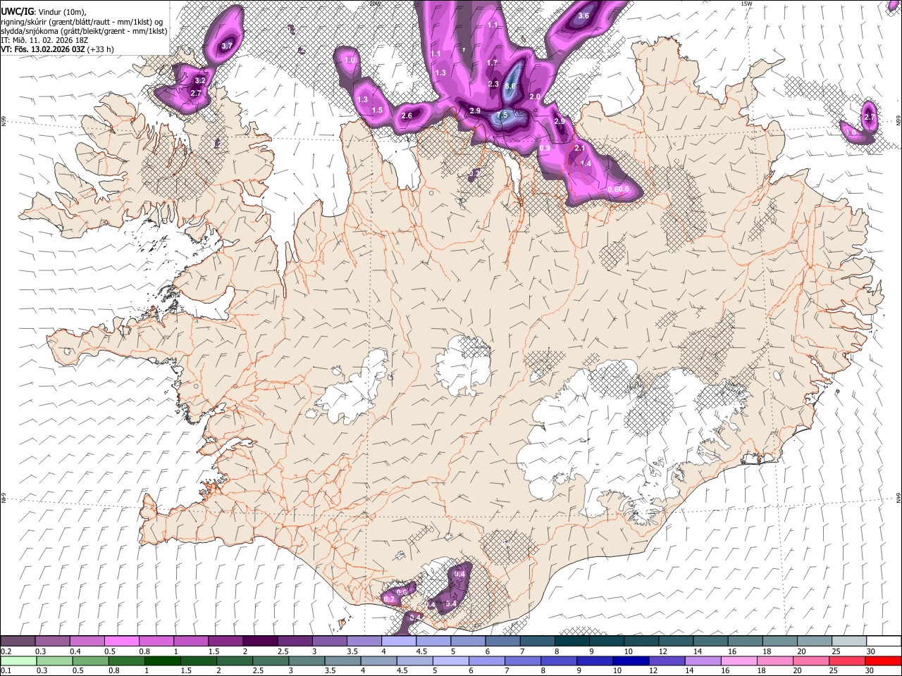Select the 8.6 precipitation maximum label

pos(512,86)
